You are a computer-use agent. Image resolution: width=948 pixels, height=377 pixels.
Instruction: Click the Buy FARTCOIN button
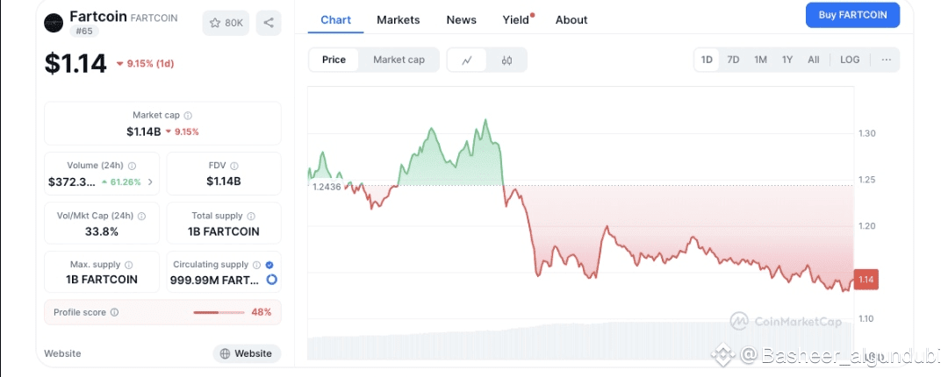pos(852,15)
